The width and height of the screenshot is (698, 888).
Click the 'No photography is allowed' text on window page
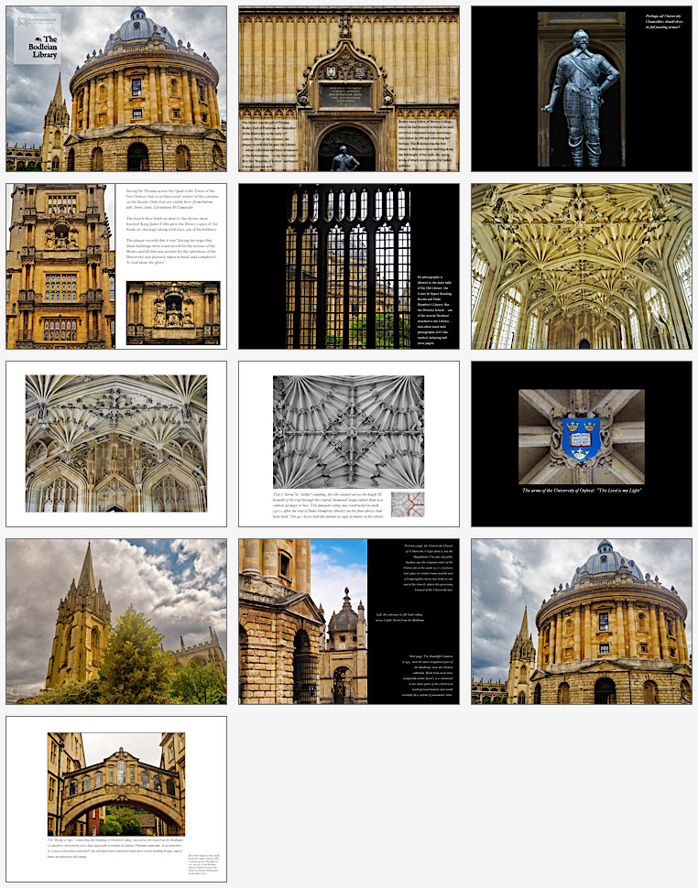pos(435,309)
